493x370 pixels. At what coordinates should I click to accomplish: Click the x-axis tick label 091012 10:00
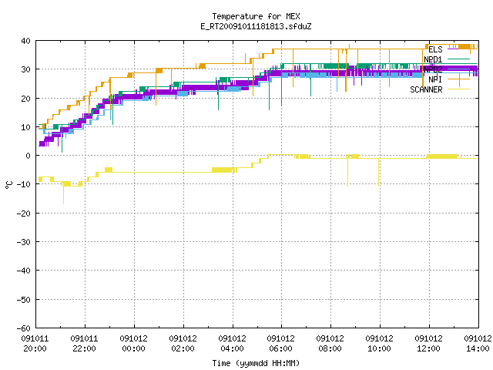pyautogui.click(x=380, y=344)
